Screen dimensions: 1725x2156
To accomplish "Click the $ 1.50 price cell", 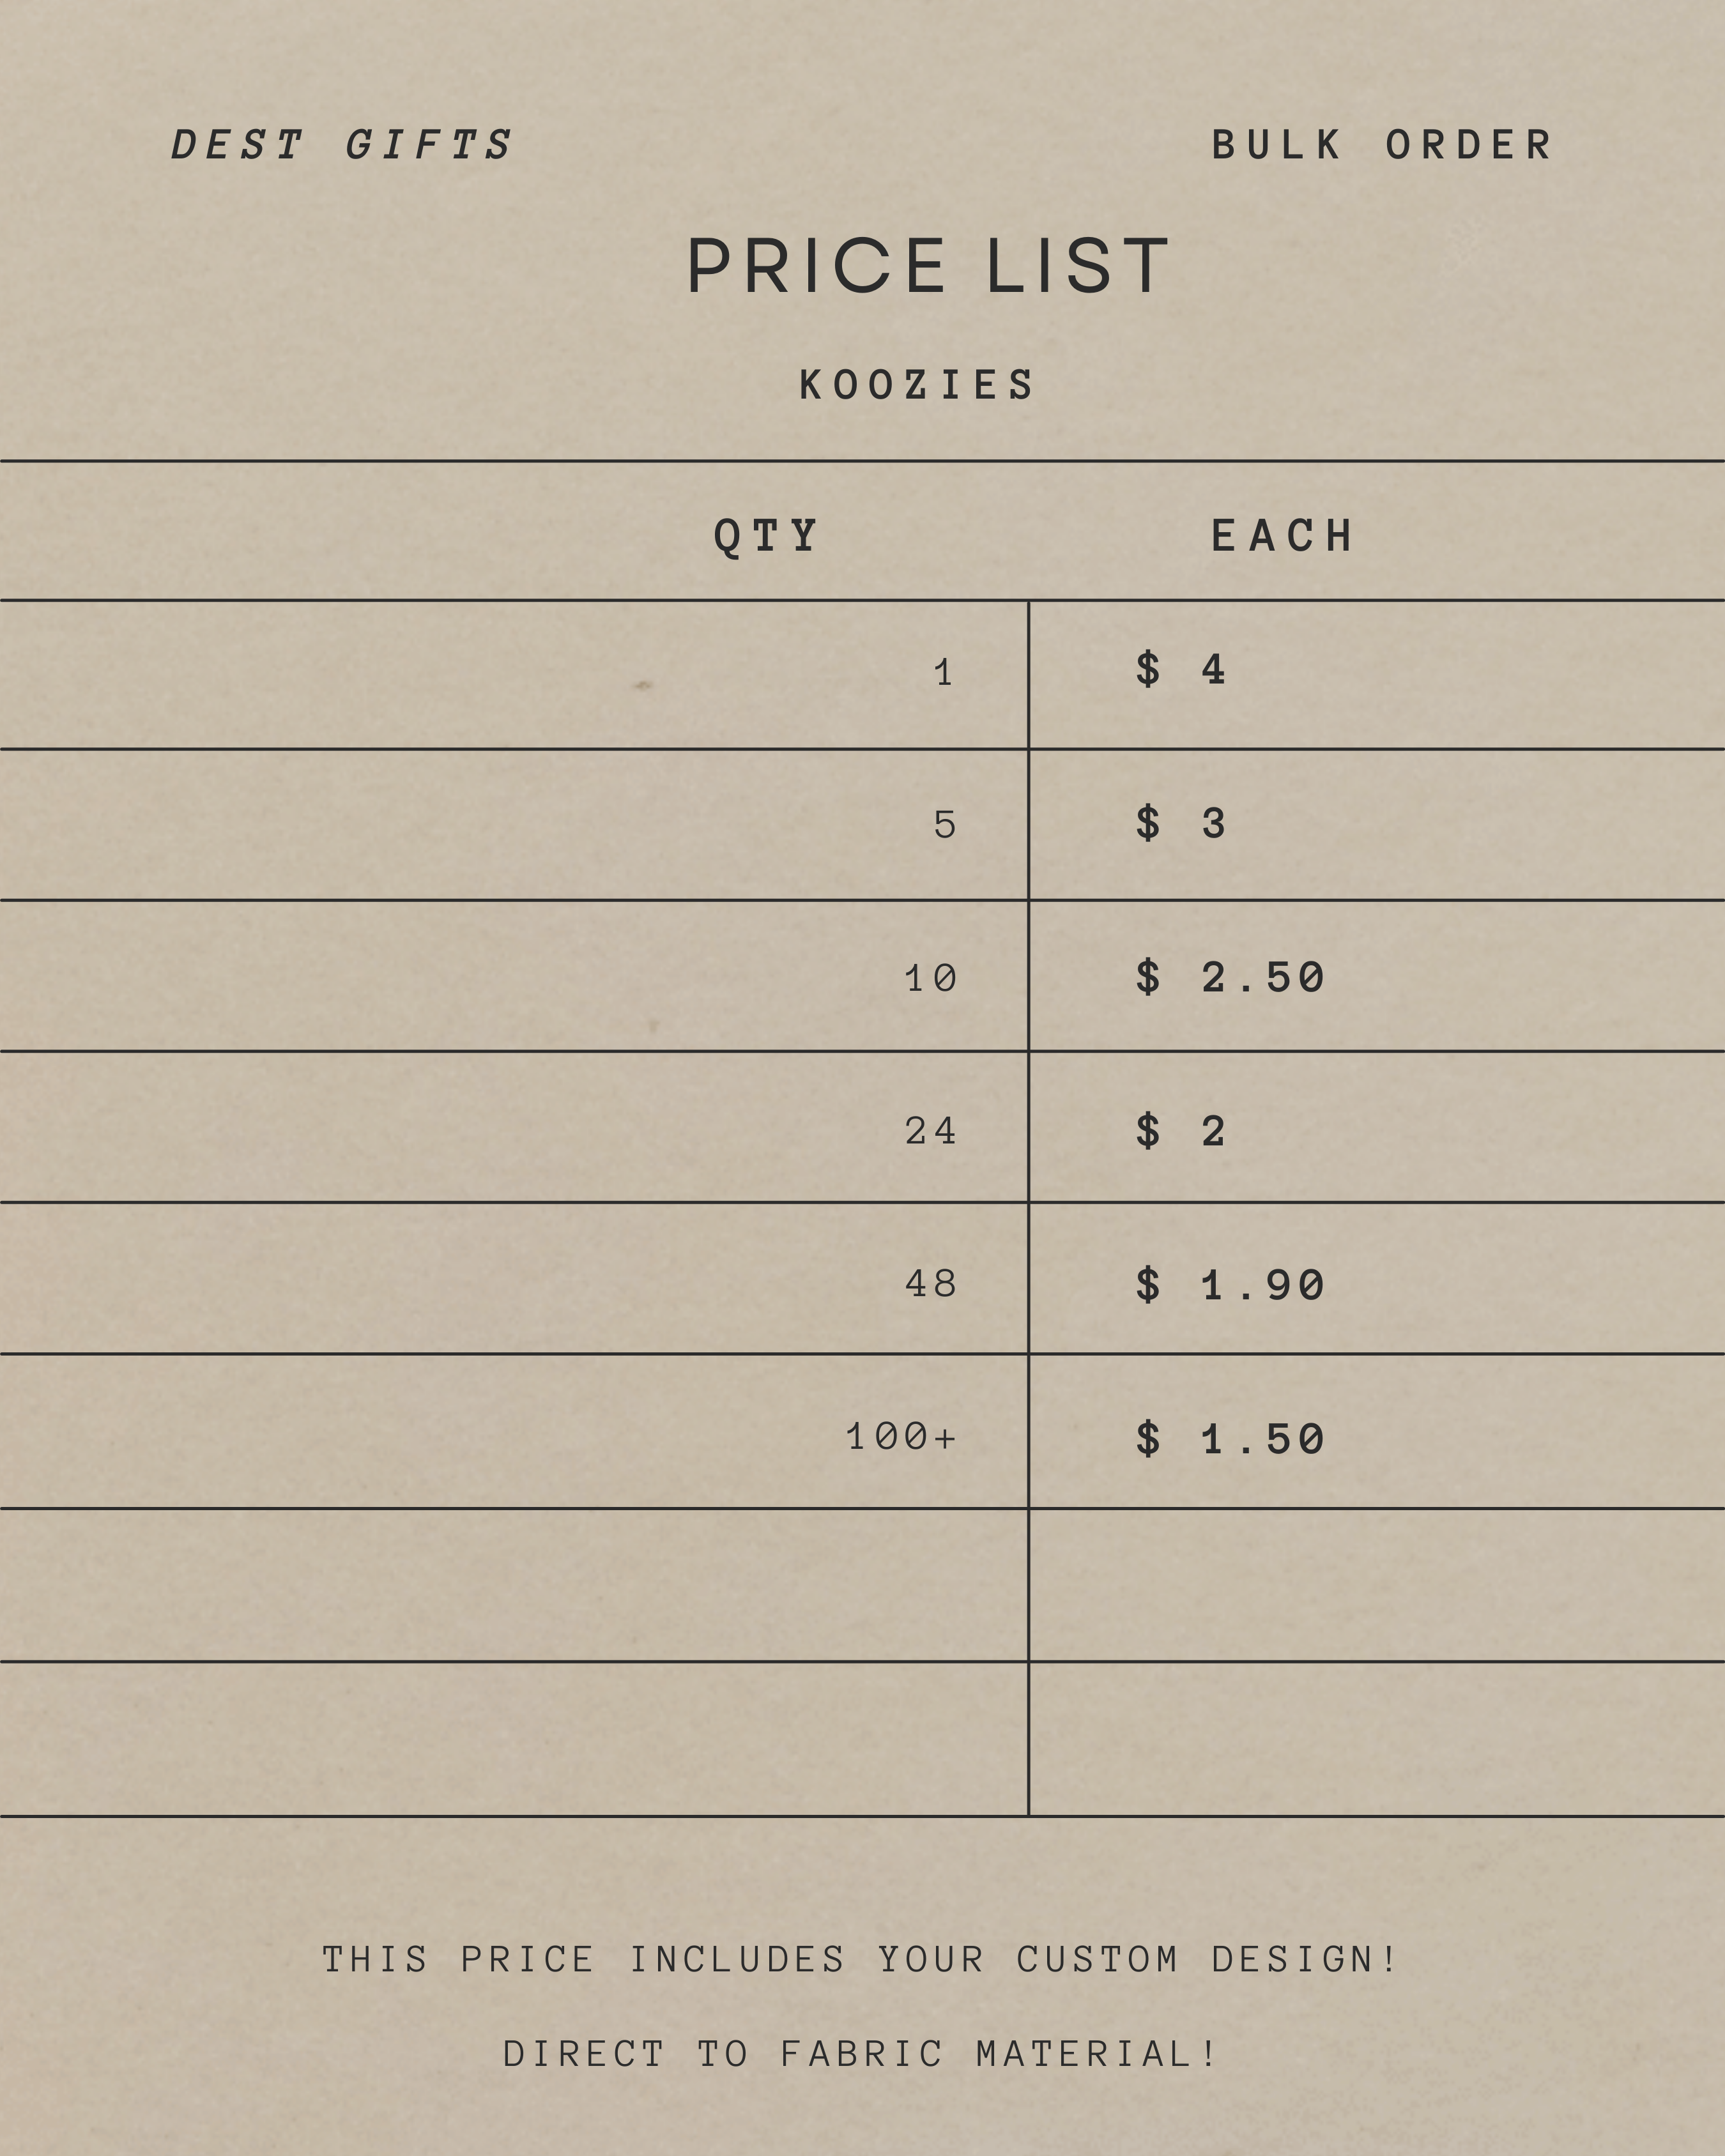I will click(1229, 1440).
